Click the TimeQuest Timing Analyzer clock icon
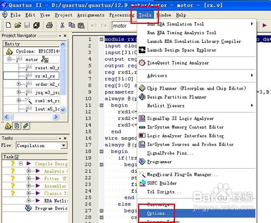Screen dimensions: 271x223 (142, 62)
